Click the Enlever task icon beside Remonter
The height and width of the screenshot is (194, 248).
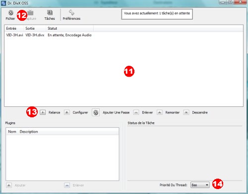point(136,112)
